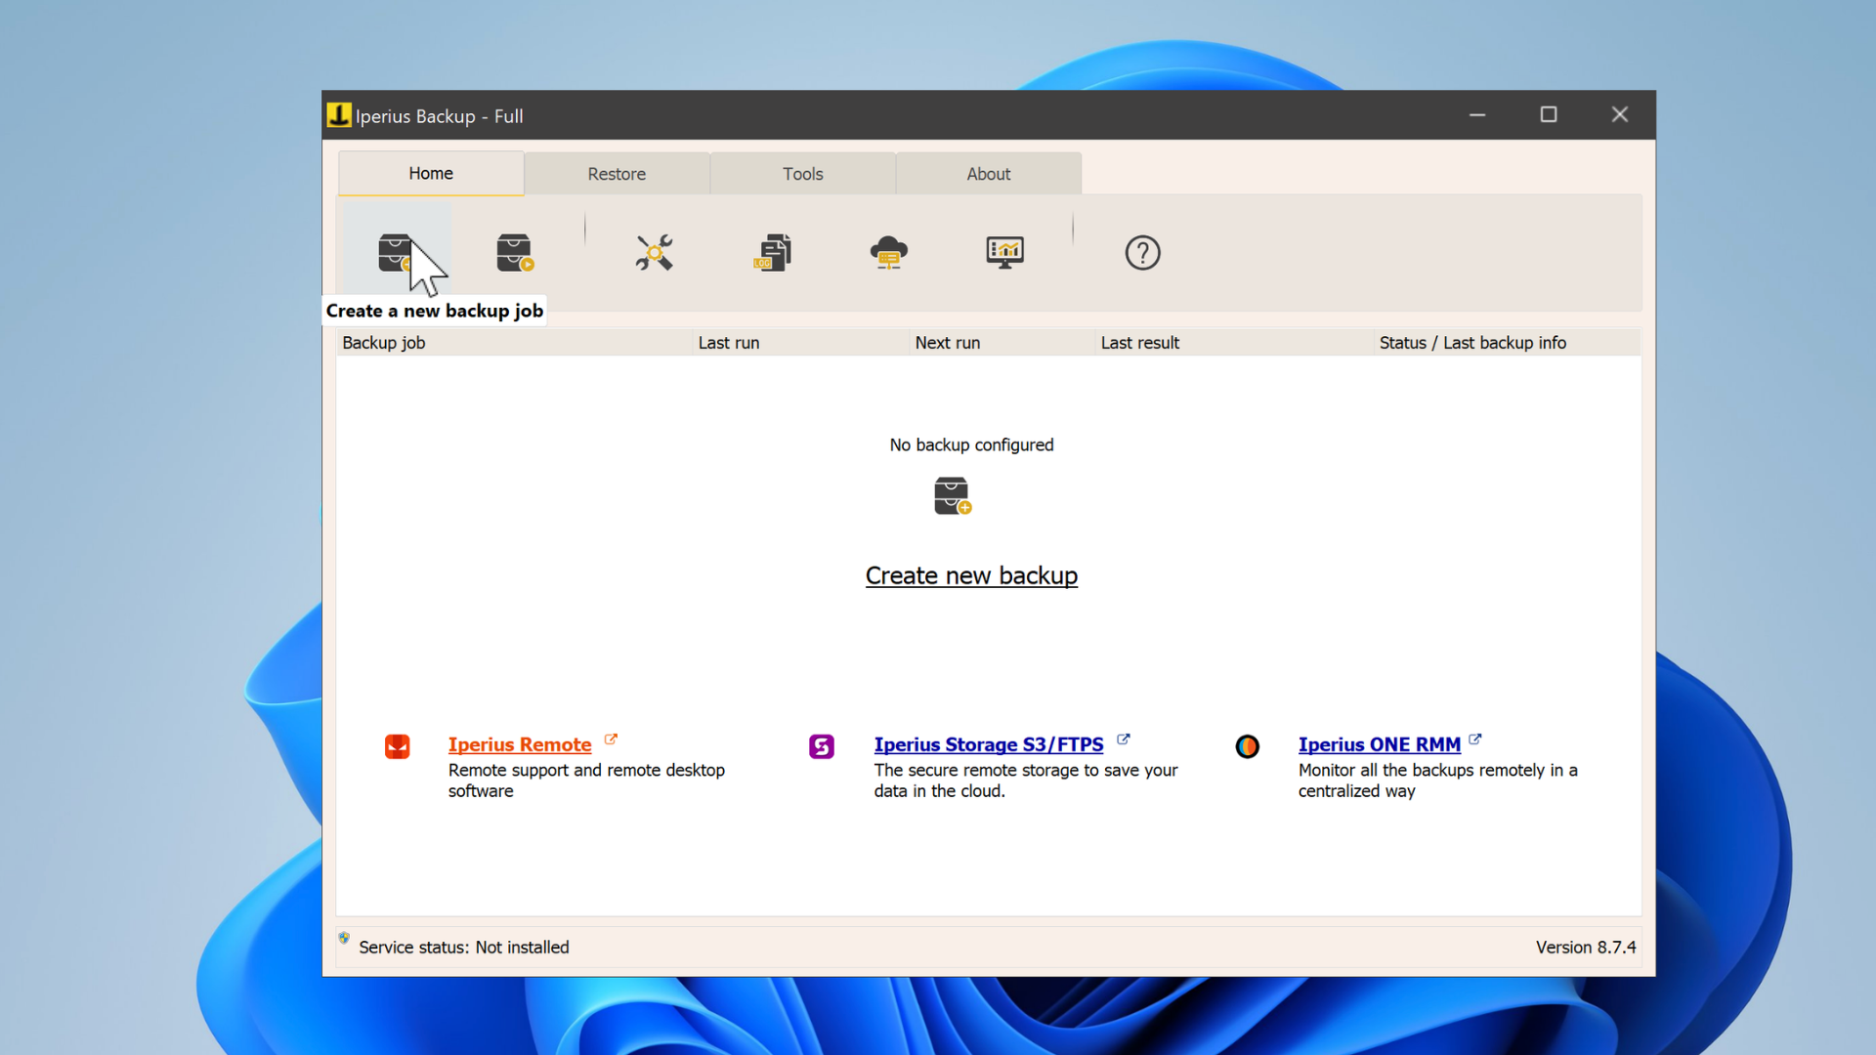Viewport: 1876px width, 1055px height.
Task: Click the Create new backup link
Action: click(971, 576)
